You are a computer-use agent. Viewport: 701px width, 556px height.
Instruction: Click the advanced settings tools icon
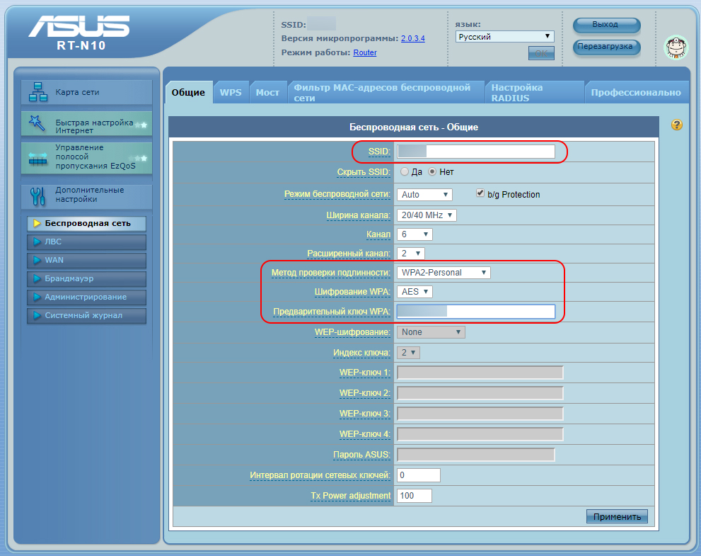click(x=38, y=196)
